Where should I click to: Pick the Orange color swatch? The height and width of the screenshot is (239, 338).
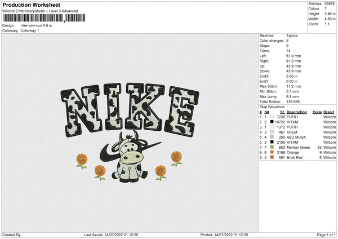pyautogui.click(x=272, y=152)
